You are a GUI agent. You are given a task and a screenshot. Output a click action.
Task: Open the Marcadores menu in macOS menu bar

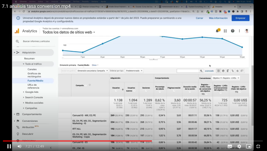(65, 2)
